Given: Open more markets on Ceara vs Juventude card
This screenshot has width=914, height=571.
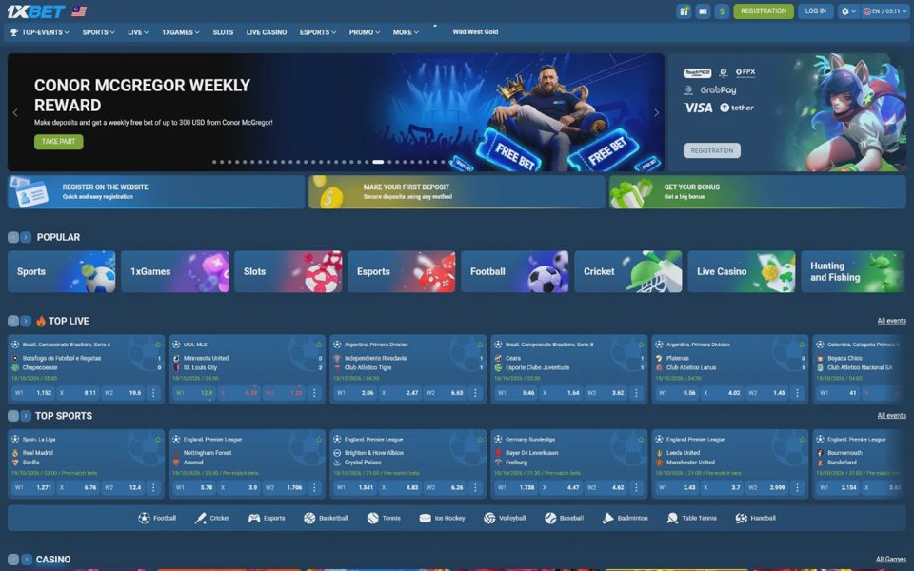Looking at the screenshot, I should [636, 393].
